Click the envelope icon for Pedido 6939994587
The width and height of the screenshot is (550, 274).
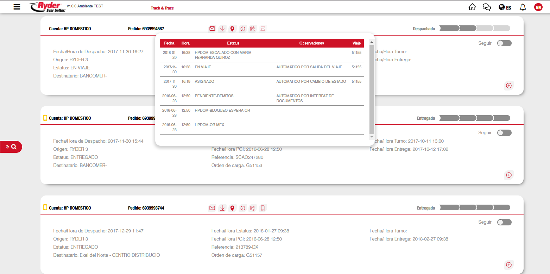click(x=212, y=29)
